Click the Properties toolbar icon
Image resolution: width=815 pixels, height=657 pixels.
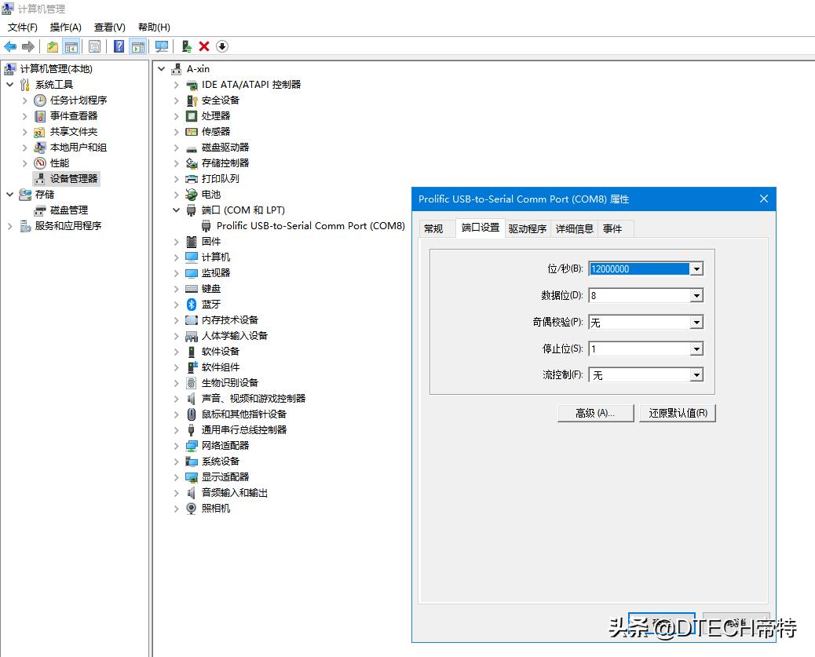point(94,46)
